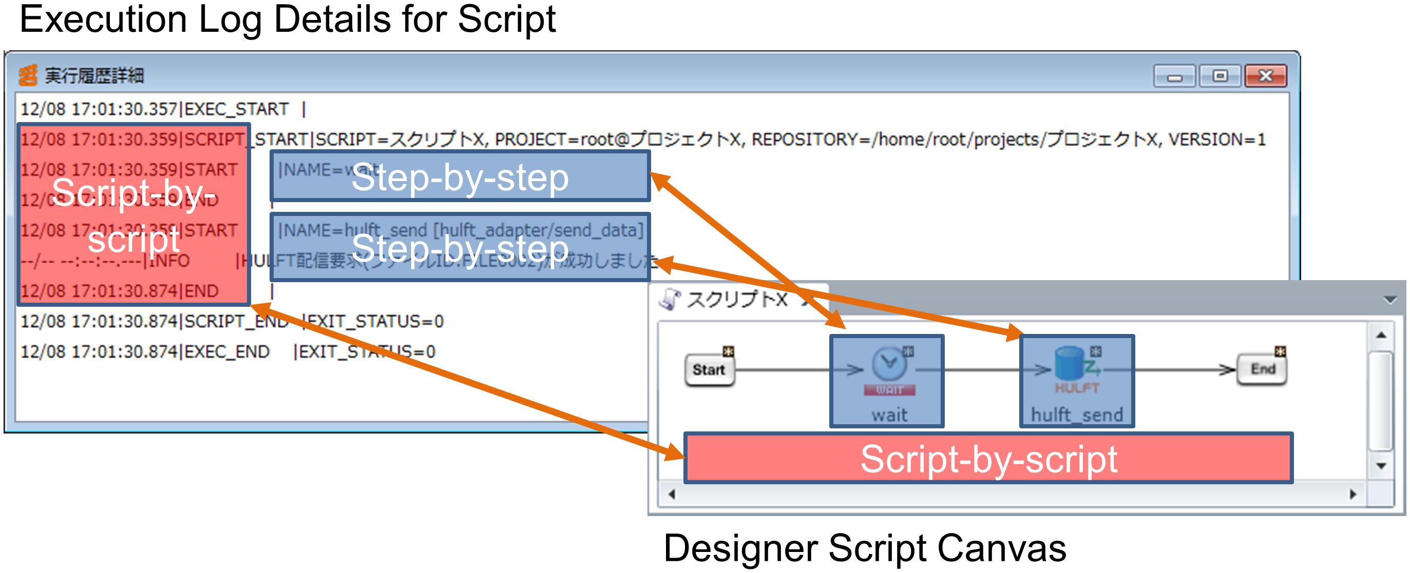Viewport: 1410px width, 573px height.
Task: Open the canvas tab list dropdown arrow
Action: (1390, 300)
